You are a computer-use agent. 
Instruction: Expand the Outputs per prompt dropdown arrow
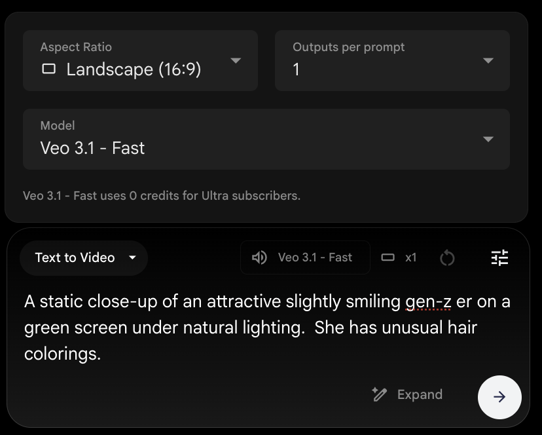(488, 61)
